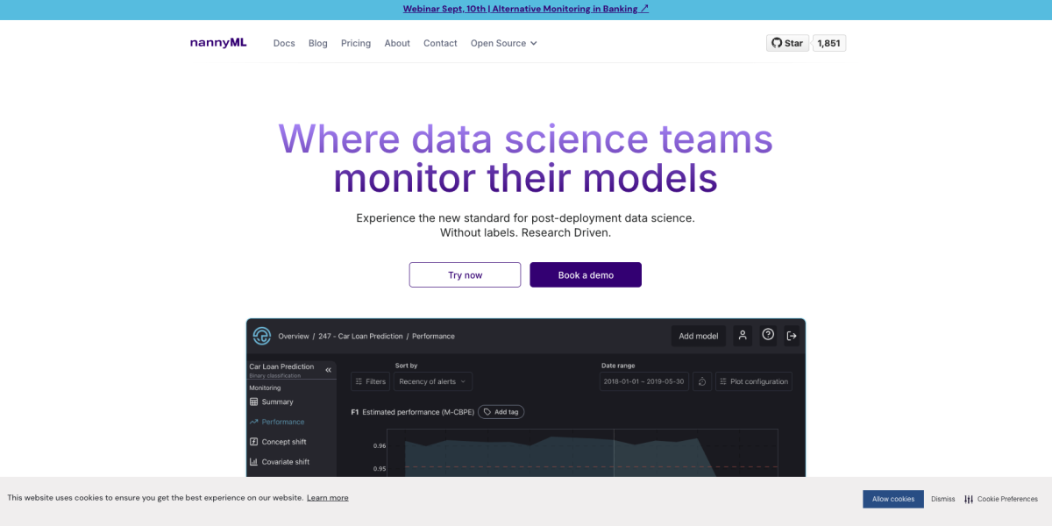The height and width of the screenshot is (526, 1052).
Task: Expand the Open Source dropdown menu
Action: coord(503,43)
